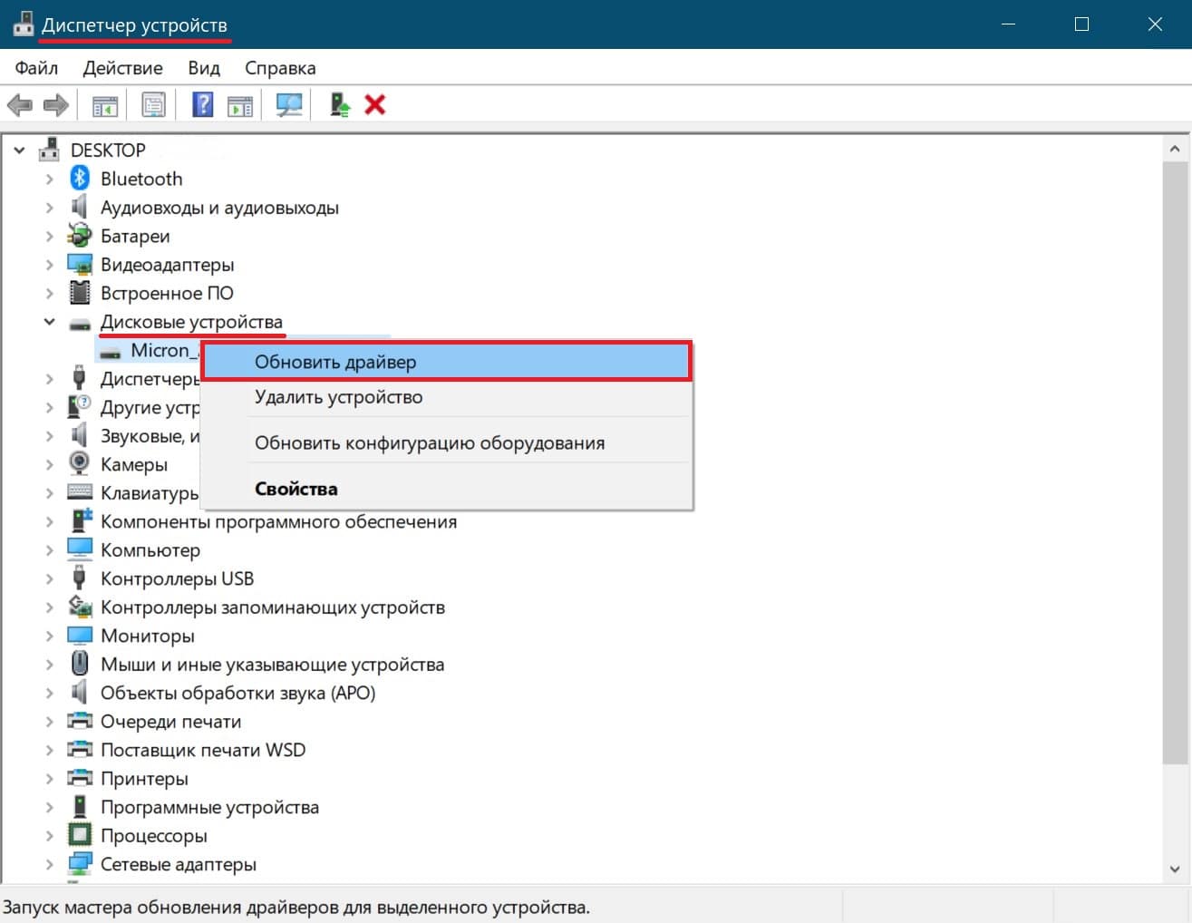Expand the Сетевые адаптеры category
This screenshot has height=923, width=1192.
coord(49,864)
